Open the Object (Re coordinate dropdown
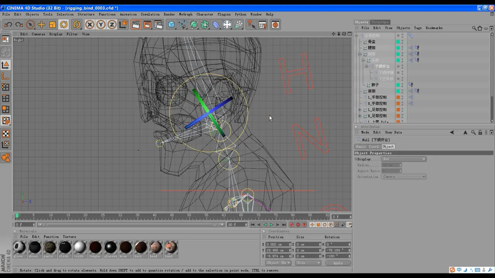 coord(278,263)
